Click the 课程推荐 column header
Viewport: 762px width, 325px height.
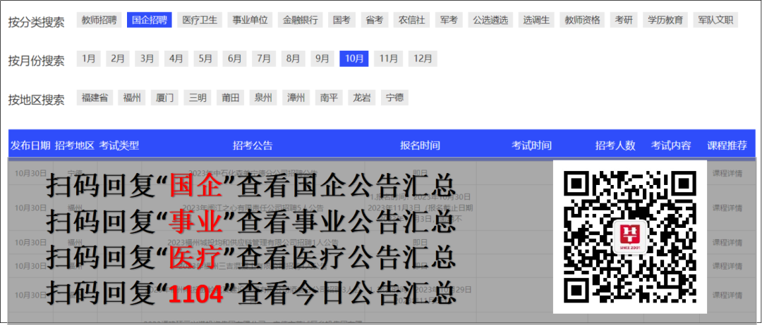pos(727,146)
